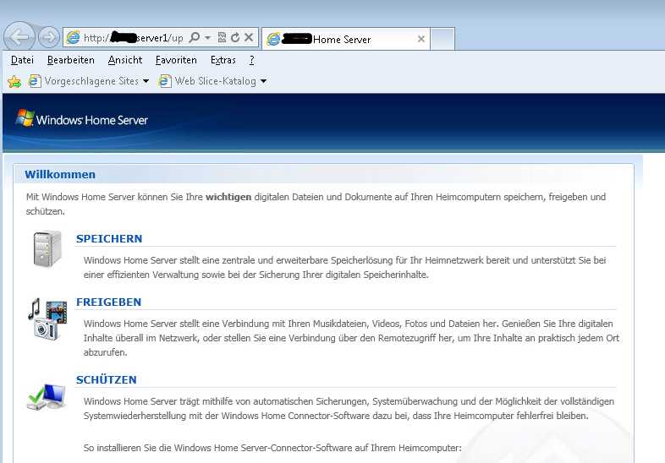
Task: Open the Extras menu
Action: pyautogui.click(x=223, y=60)
